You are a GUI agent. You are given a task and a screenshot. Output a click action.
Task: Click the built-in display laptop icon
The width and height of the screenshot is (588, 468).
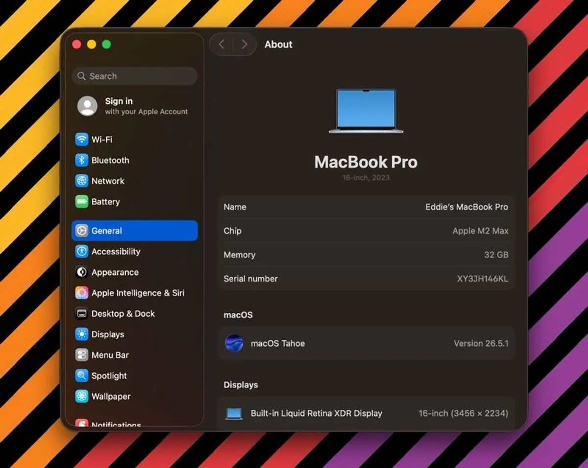234,413
